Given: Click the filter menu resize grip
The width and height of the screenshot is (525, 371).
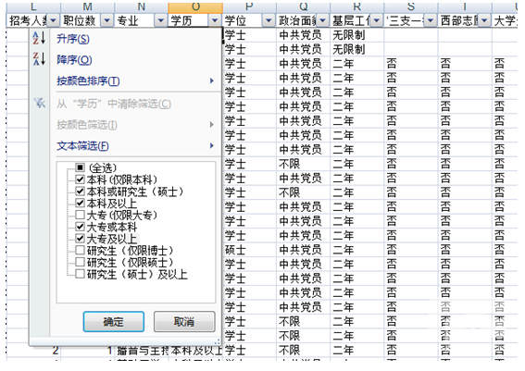Looking at the screenshot, I should (217, 341).
